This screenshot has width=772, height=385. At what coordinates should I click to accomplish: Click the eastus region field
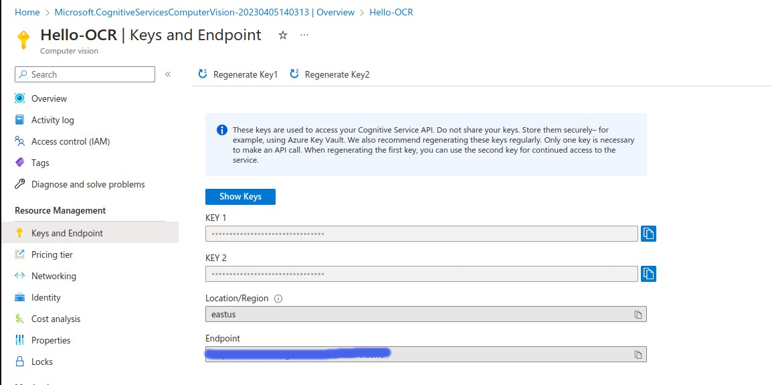click(426, 314)
